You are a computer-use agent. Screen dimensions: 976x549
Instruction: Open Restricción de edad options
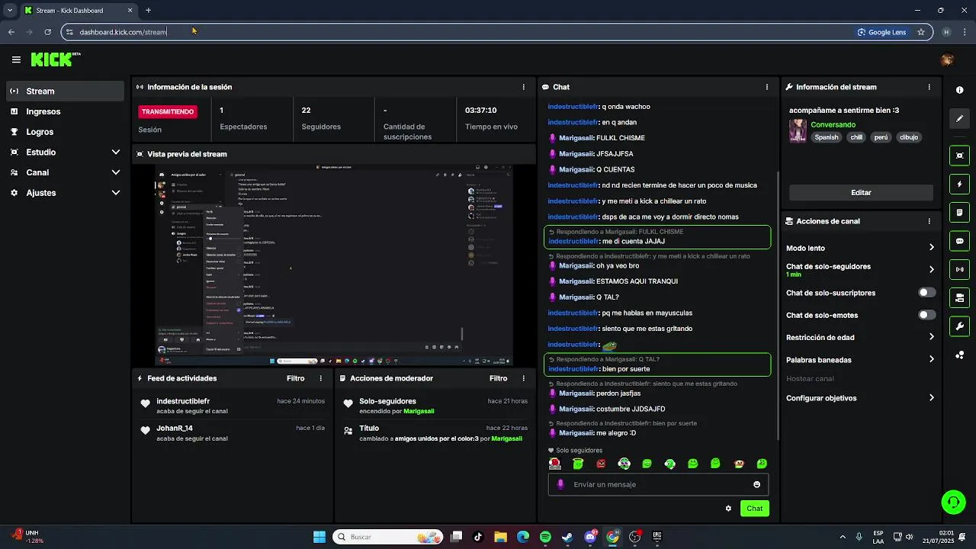pos(861,337)
